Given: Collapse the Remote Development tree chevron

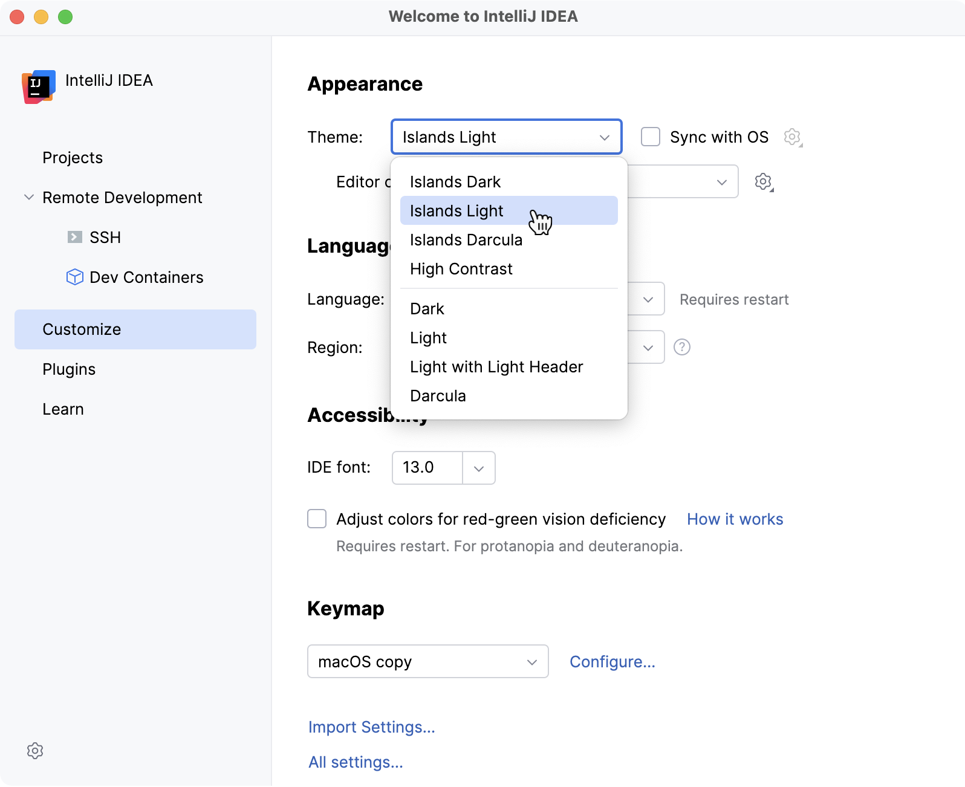Looking at the screenshot, I should point(28,197).
